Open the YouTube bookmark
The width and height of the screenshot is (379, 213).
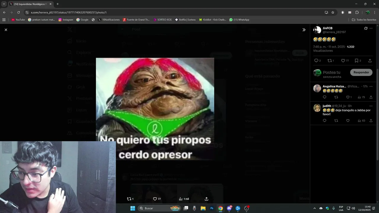18,20
